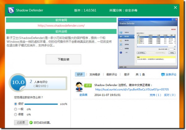
Task: Click the Shadow Defender title text
Action: click(29, 10)
